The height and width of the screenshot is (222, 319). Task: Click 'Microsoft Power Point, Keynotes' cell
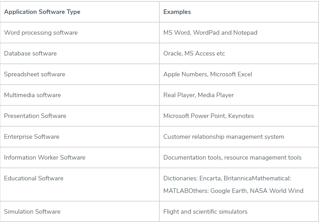click(x=209, y=116)
